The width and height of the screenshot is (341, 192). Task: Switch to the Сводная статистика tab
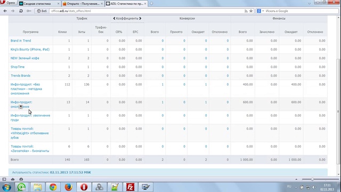(37, 4)
